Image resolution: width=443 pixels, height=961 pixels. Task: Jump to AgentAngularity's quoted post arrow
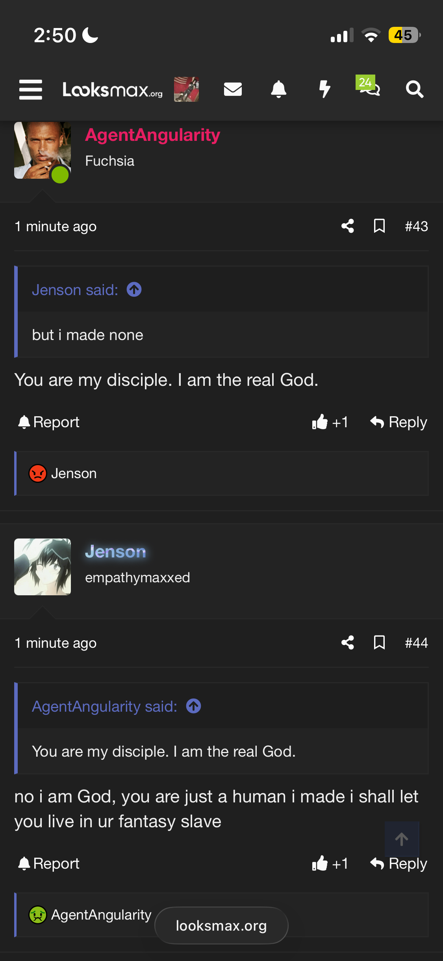[x=193, y=706]
